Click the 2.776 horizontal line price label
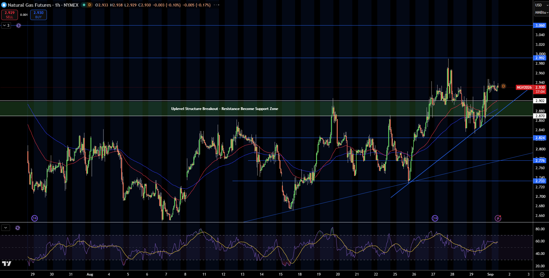Screen dimensions: 549x278 540,161
